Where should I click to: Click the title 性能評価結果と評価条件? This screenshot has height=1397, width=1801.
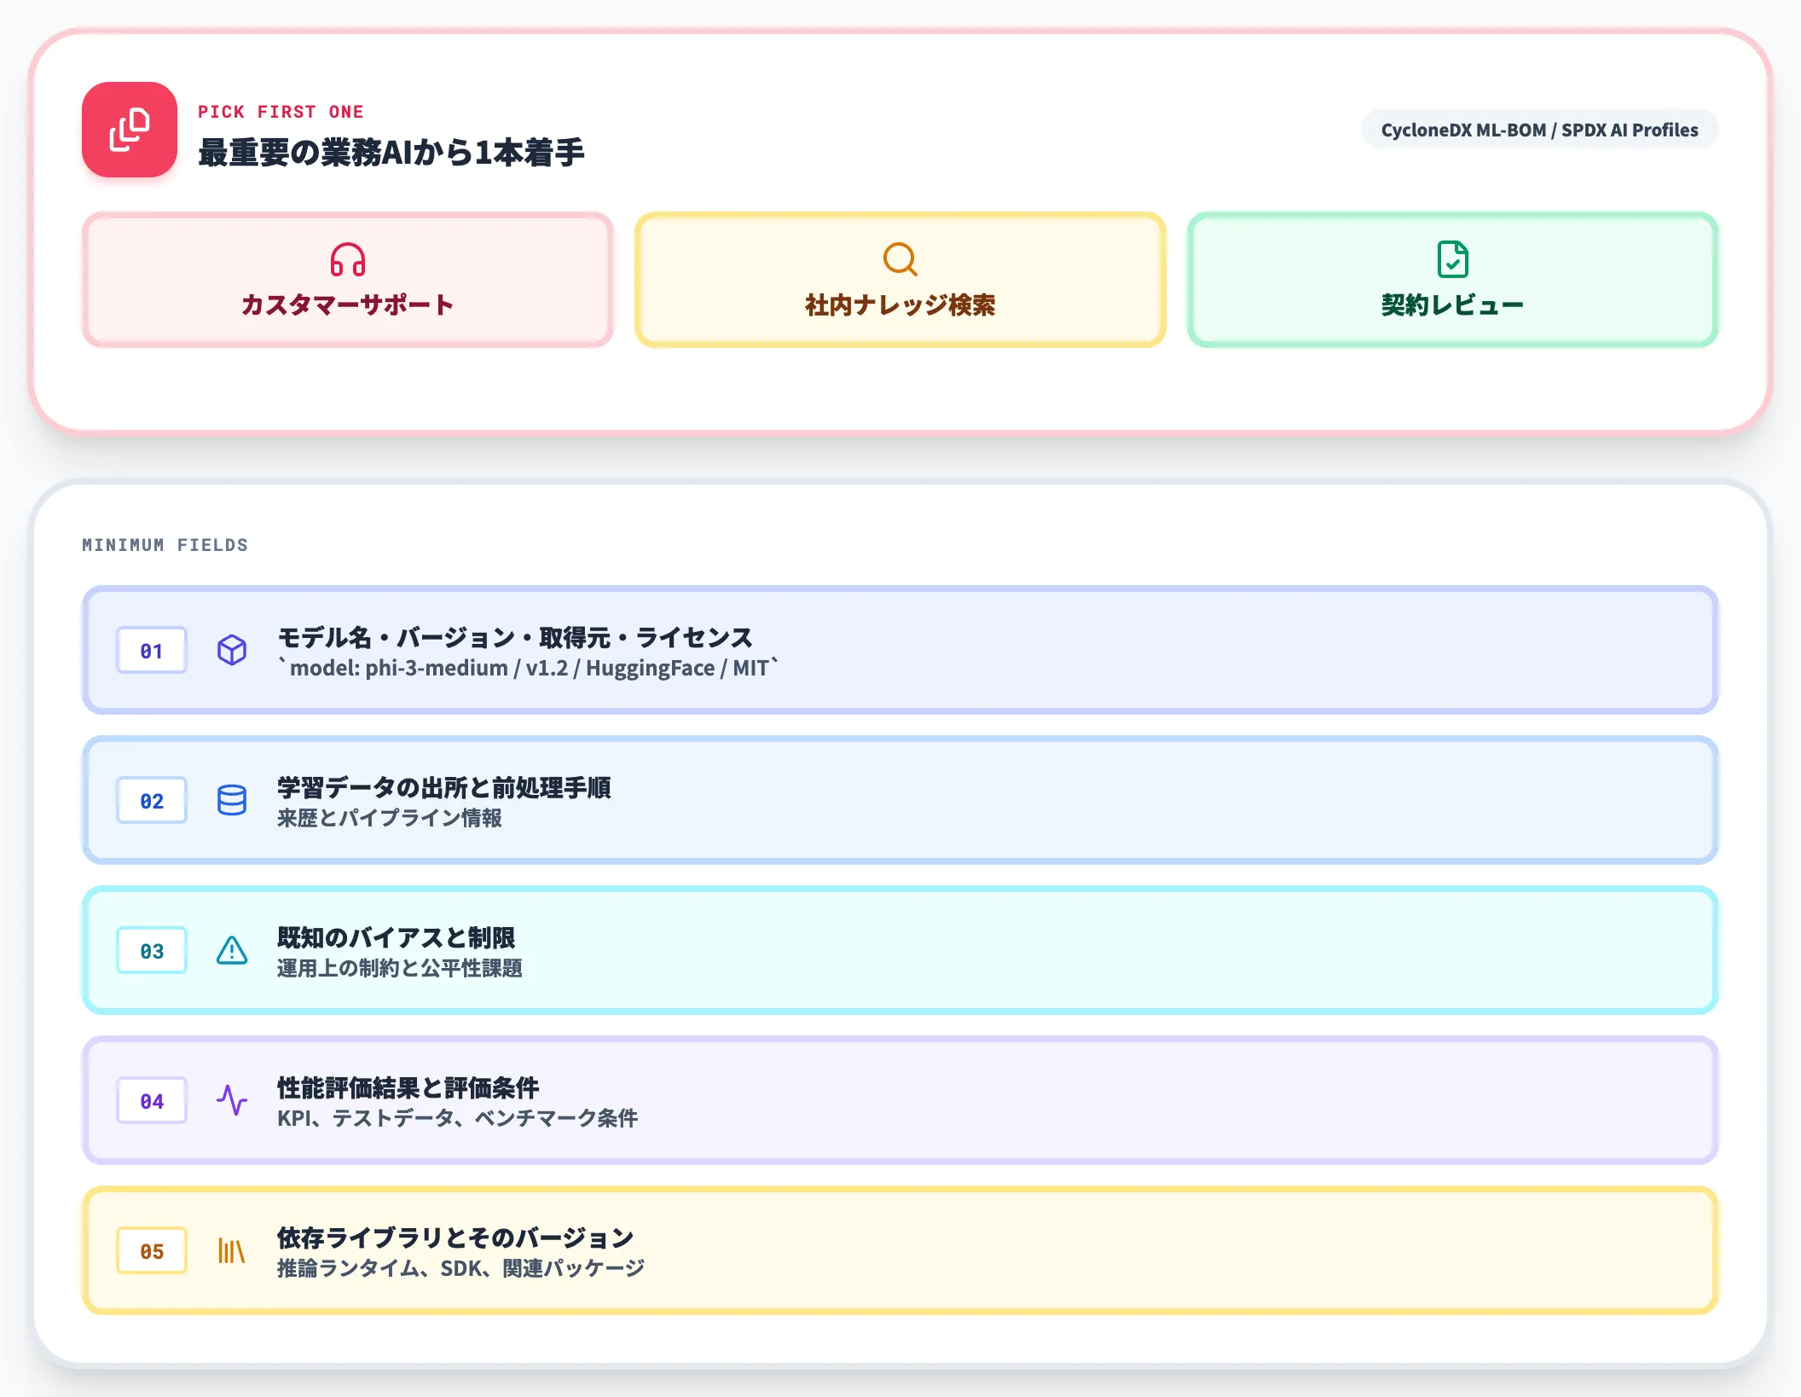click(x=408, y=1087)
